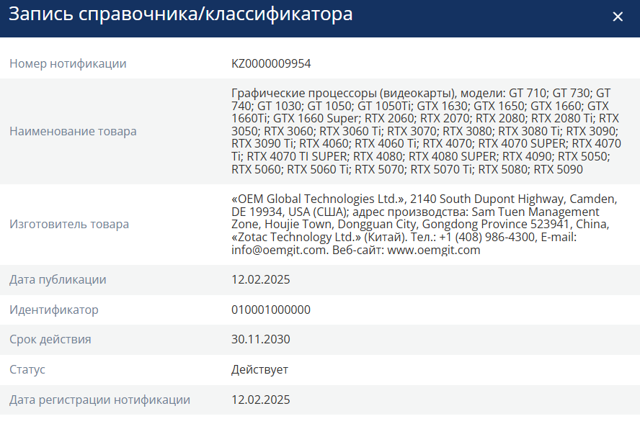Screen dimensions: 640x424
Task: Click the Номер нотификации label
Action: (68, 64)
